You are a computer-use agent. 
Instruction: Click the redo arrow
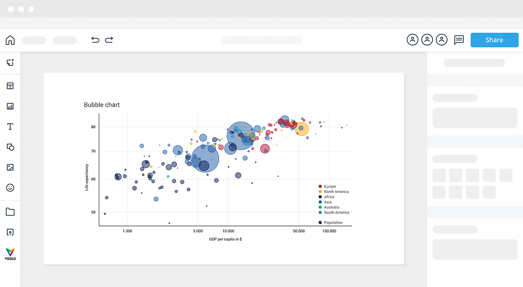(109, 40)
